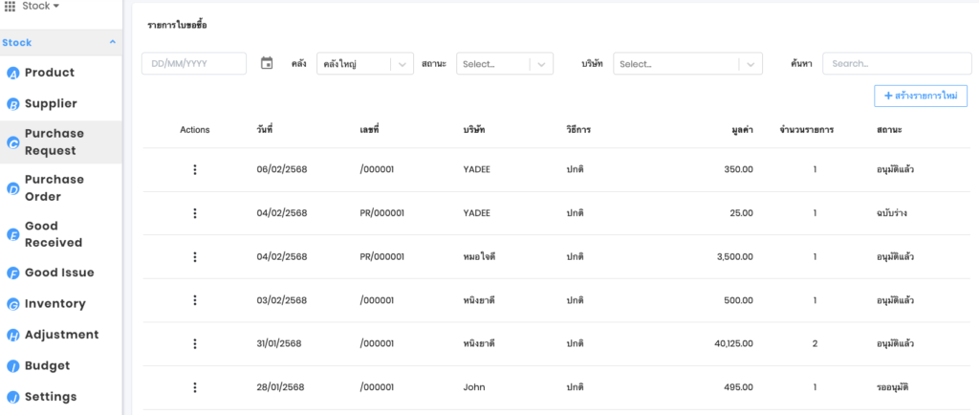The height and width of the screenshot is (415, 979).
Task: Click the Supplier sidebar icon
Action: point(13,104)
